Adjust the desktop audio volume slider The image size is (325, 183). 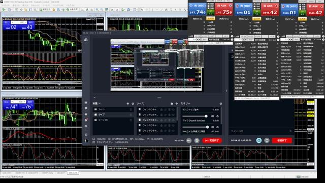(194, 116)
